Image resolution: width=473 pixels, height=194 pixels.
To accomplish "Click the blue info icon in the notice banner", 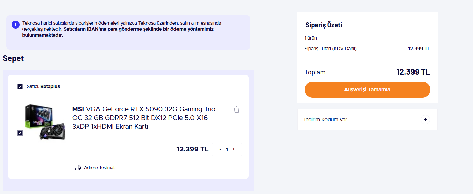I will [15, 25].
